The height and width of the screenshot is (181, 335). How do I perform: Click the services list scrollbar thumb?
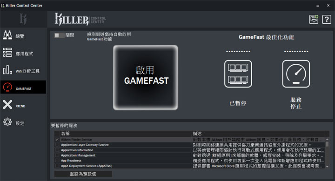pos(327,144)
